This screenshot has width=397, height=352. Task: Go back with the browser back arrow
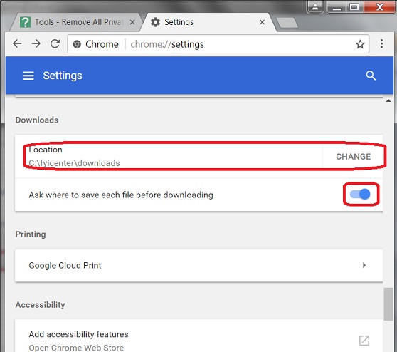click(x=17, y=44)
